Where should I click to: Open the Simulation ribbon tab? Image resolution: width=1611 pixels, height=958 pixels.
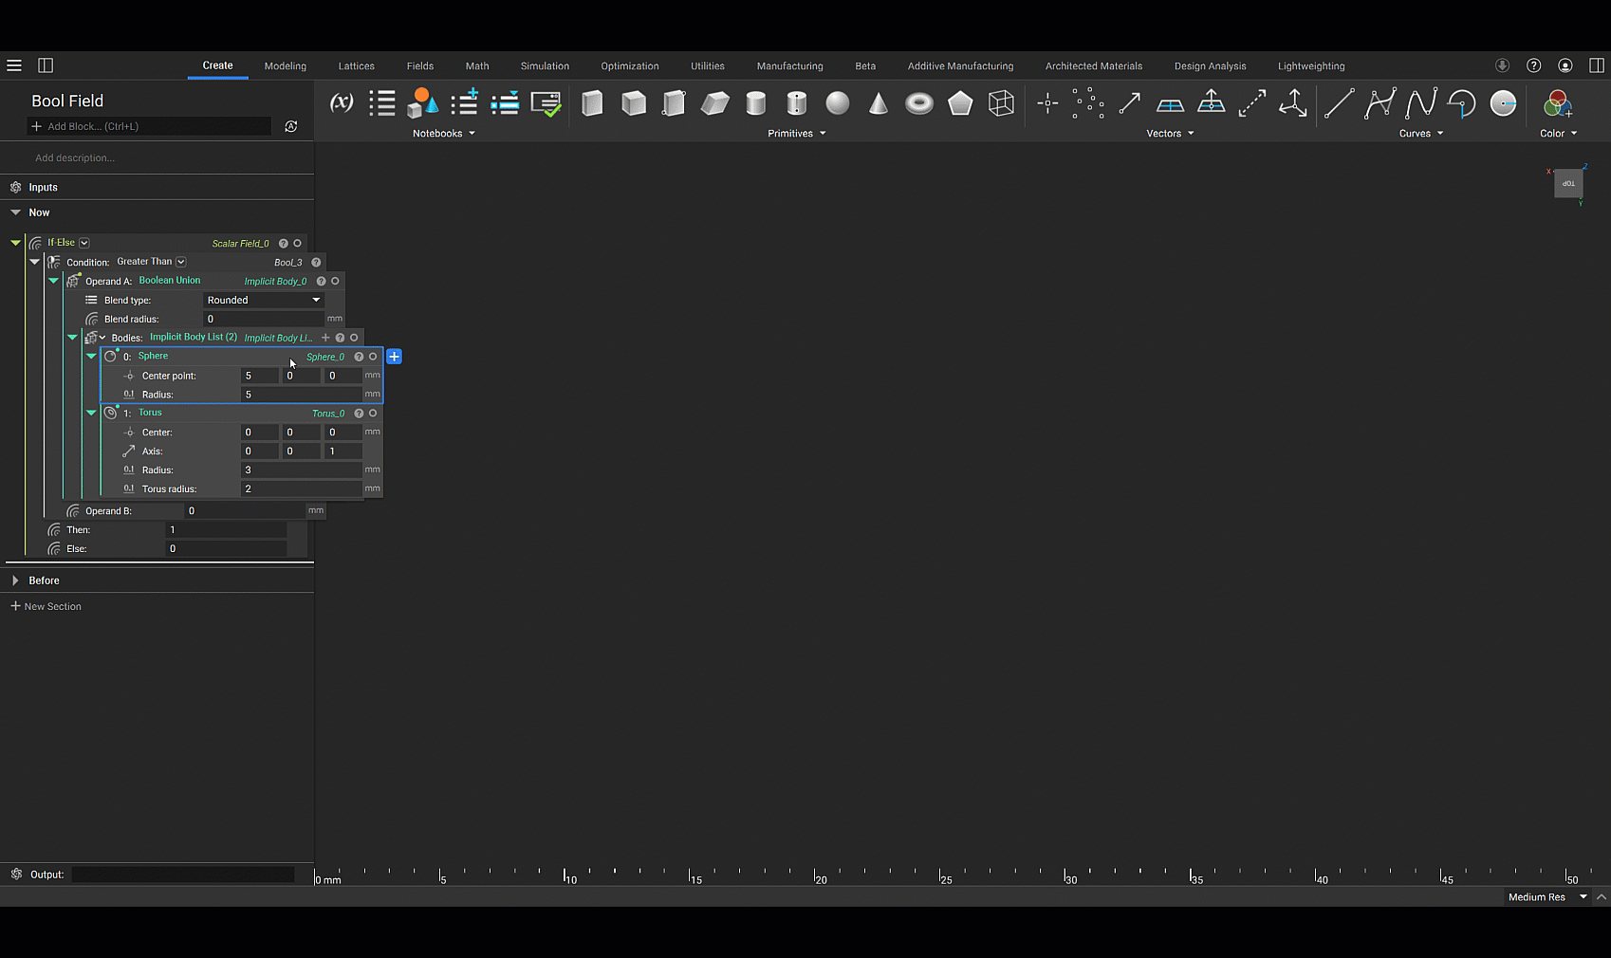tap(545, 65)
